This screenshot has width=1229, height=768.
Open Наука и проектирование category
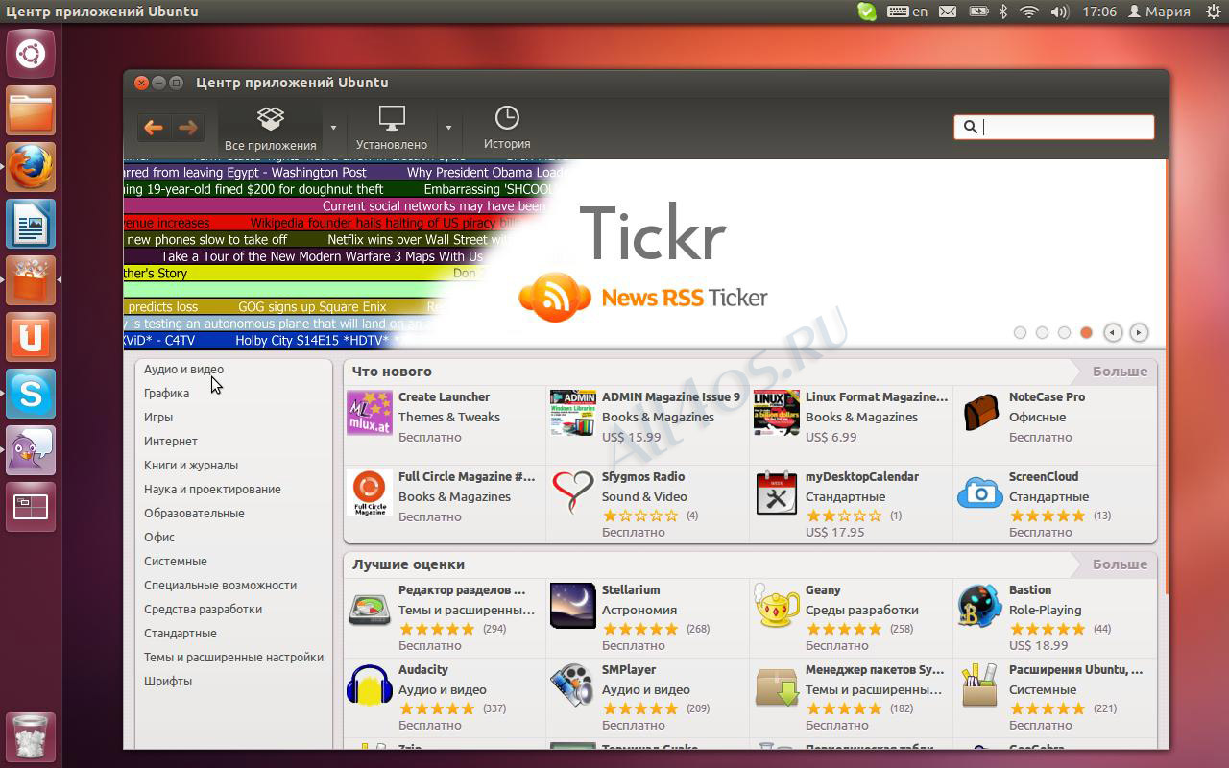tap(212, 489)
